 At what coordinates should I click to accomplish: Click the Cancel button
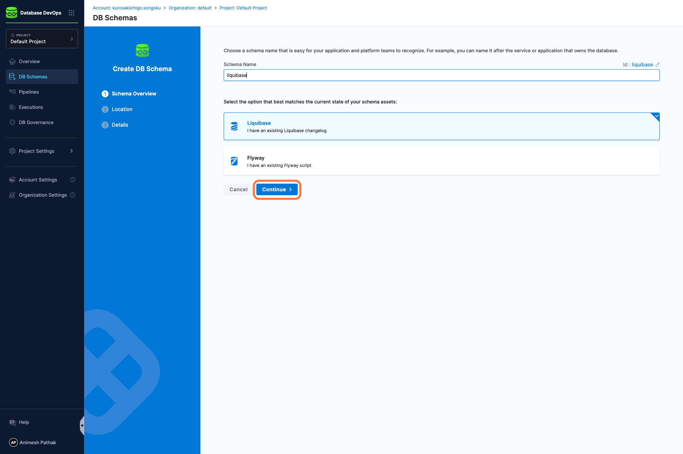pyautogui.click(x=239, y=189)
